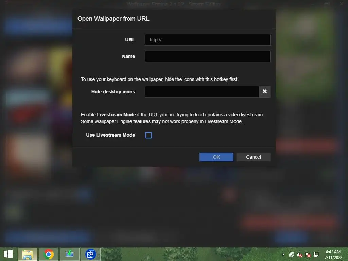This screenshot has height=261, width=348.
Task: Open the taskbar app with green download arrow
Action: click(x=70, y=254)
